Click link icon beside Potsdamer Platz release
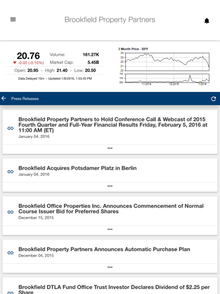 (x=10, y=171)
